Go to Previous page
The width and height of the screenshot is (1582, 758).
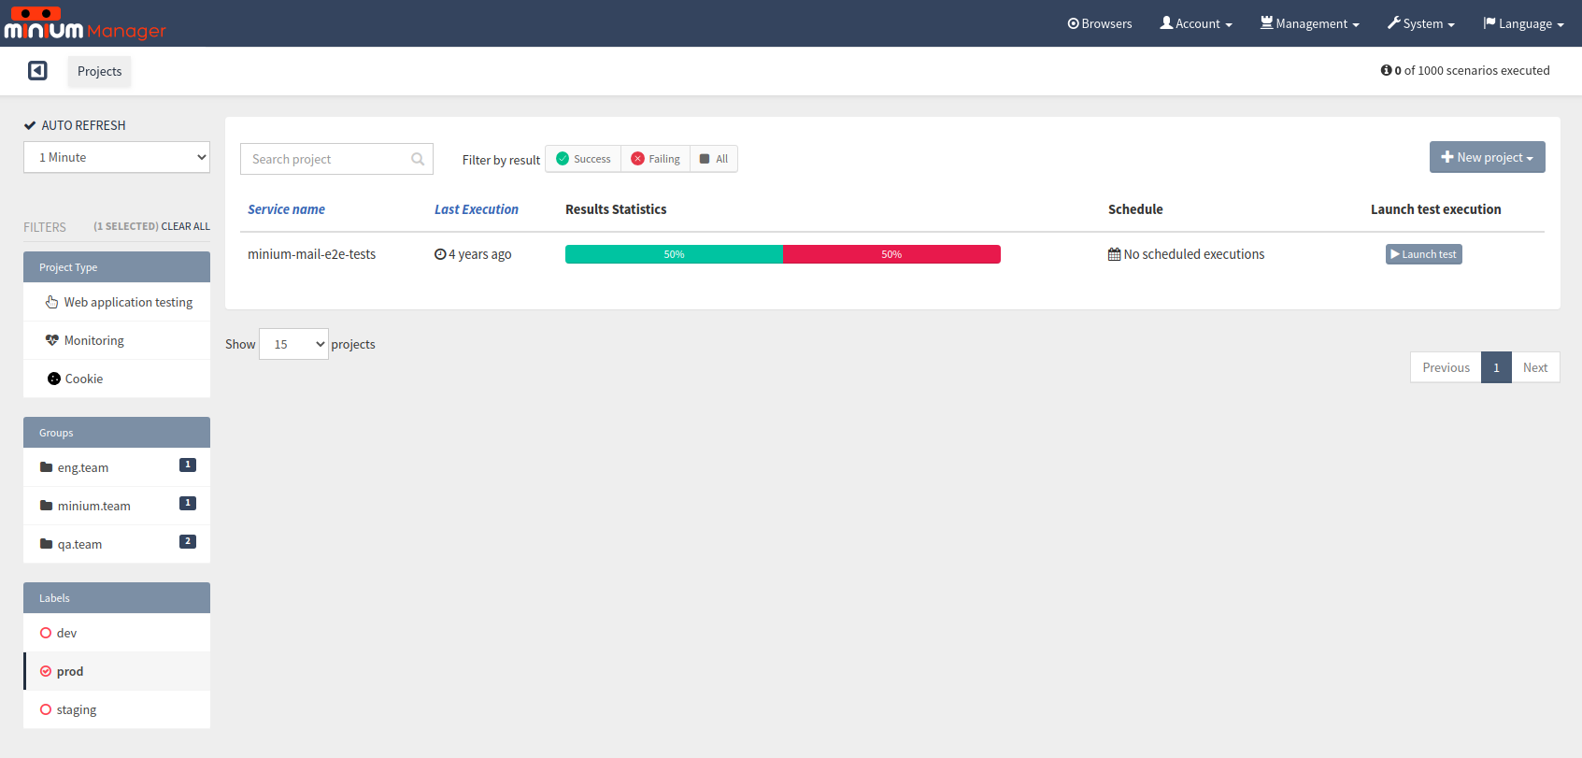click(1446, 367)
